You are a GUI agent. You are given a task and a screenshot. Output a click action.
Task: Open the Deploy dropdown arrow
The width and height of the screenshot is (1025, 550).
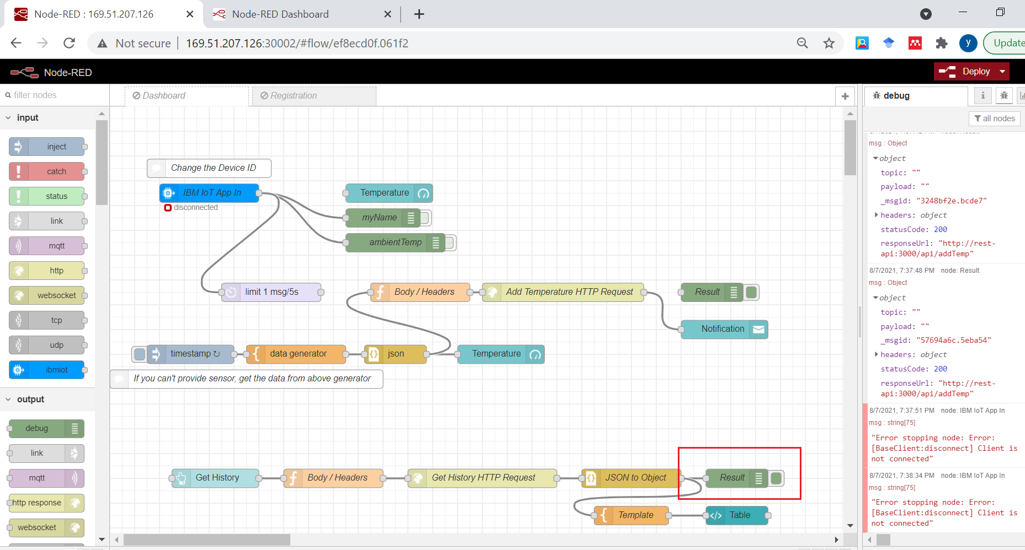pyautogui.click(x=1002, y=72)
